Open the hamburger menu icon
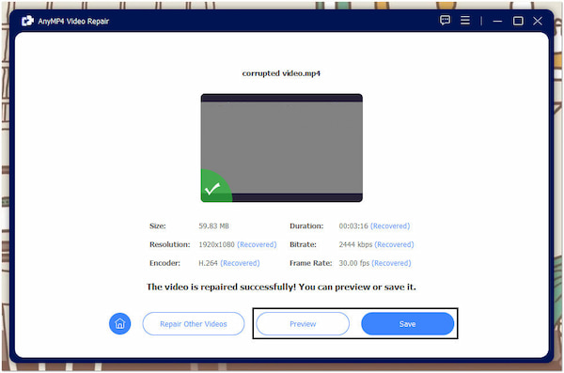This screenshot has width=564, height=373. click(465, 20)
